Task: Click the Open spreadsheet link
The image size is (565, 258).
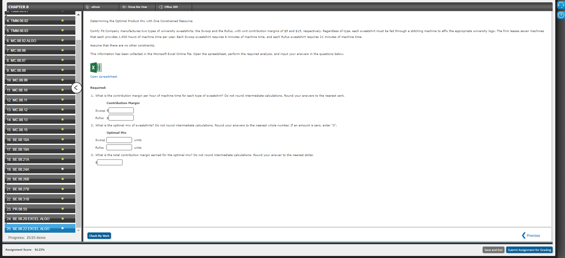Action: click(x=104, y=77)
